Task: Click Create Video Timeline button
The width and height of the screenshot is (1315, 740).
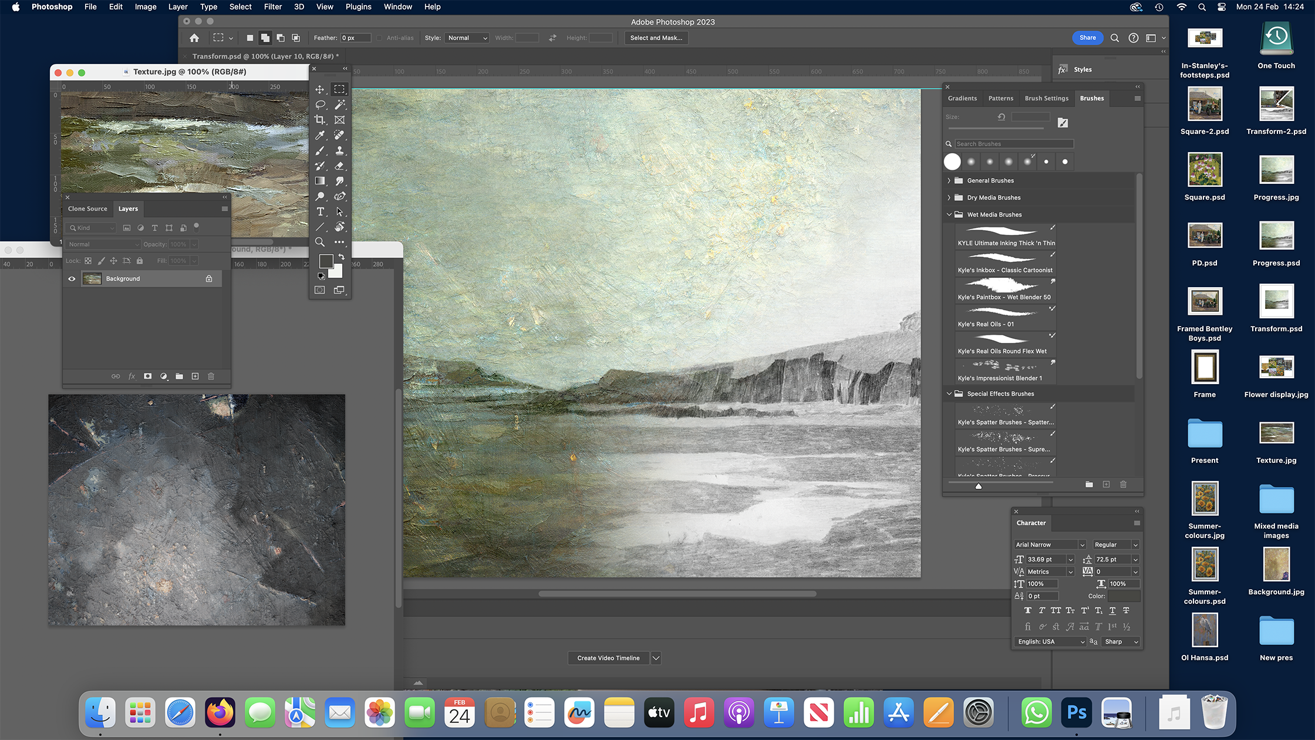Action: 608,658
